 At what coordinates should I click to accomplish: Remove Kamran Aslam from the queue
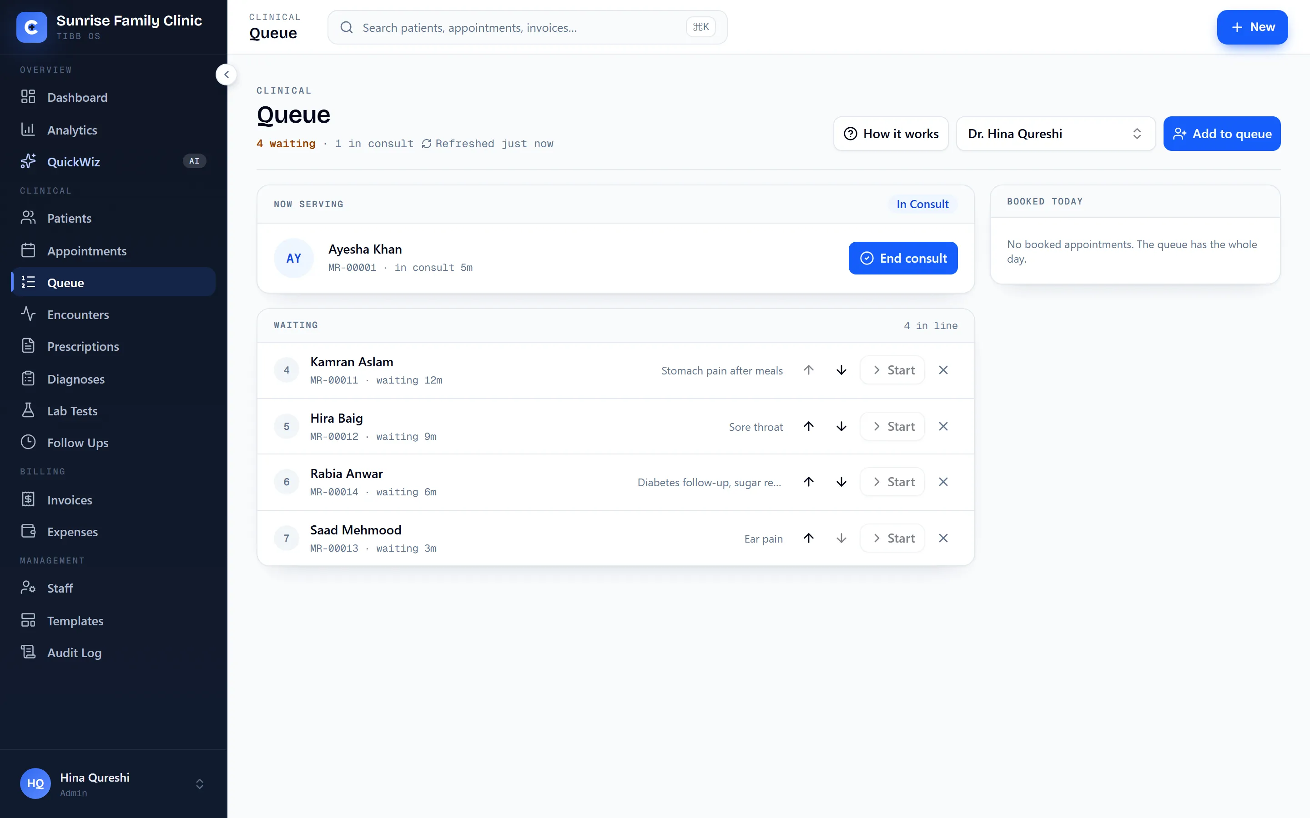point(943,370)
